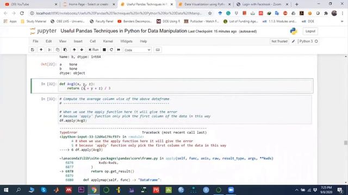This screenshot has height=195, width=348.
Task: Open the Extensions puzzle icon
Action: click(326, 13)
